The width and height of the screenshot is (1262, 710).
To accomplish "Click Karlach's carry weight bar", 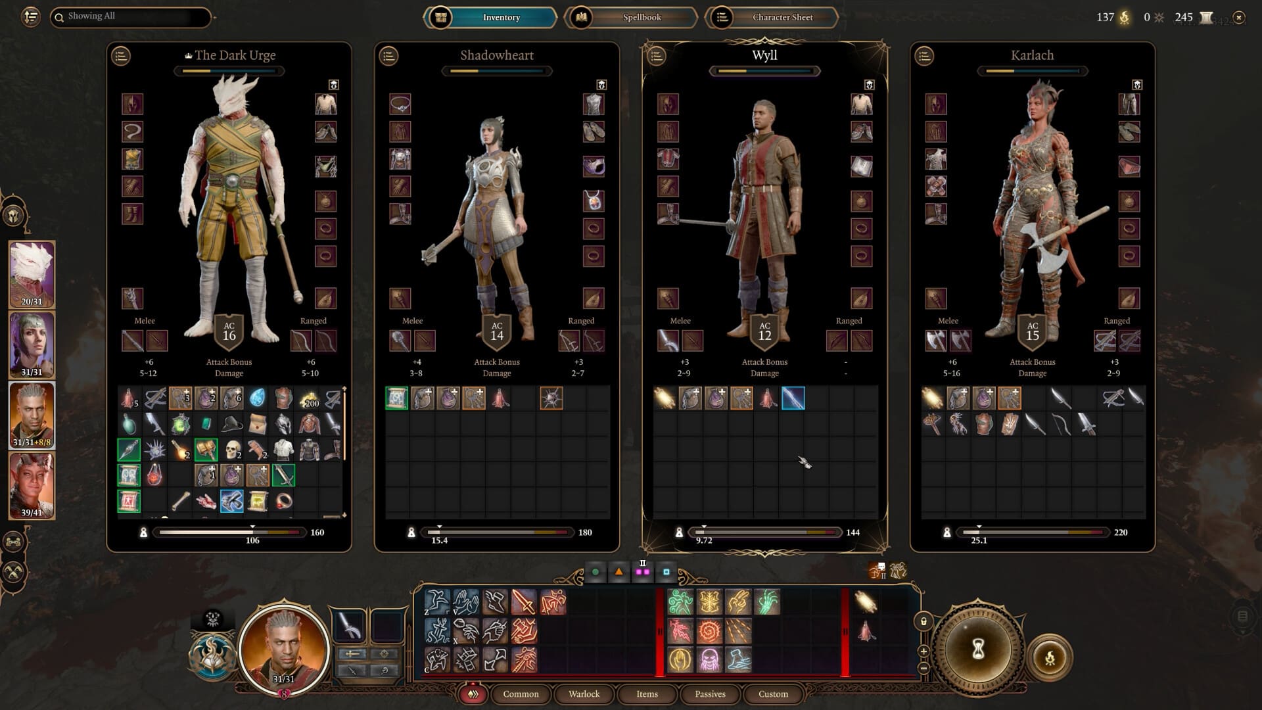I will pyautogui.click(x=1032, y=532).
